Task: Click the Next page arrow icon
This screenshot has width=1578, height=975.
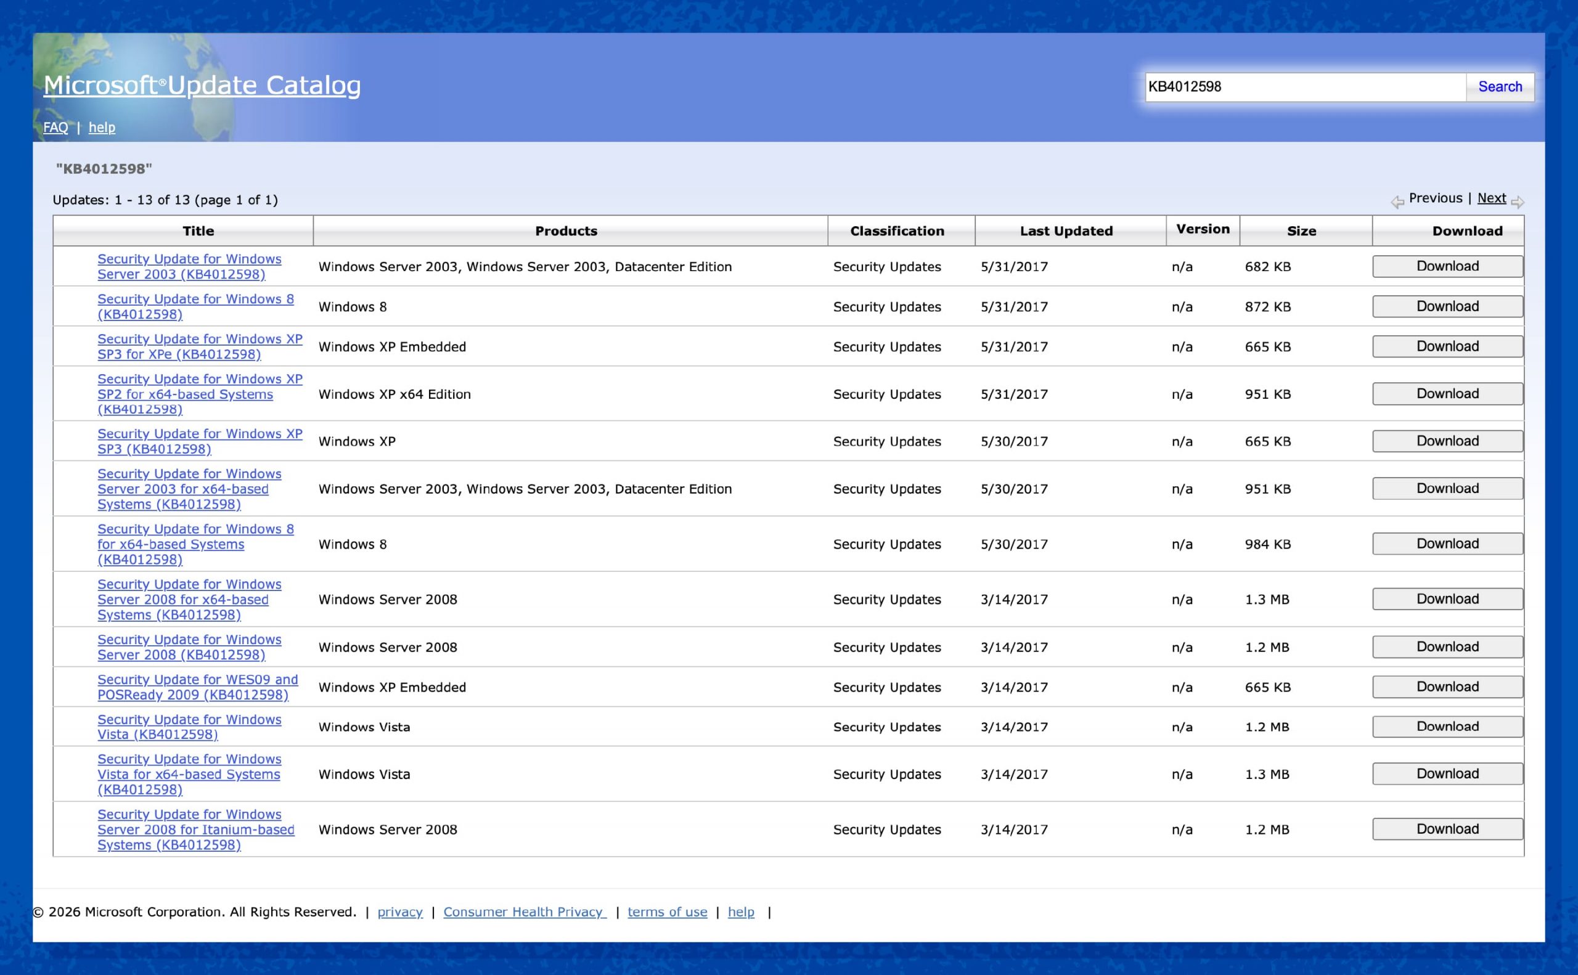Action: [1519, 200]
